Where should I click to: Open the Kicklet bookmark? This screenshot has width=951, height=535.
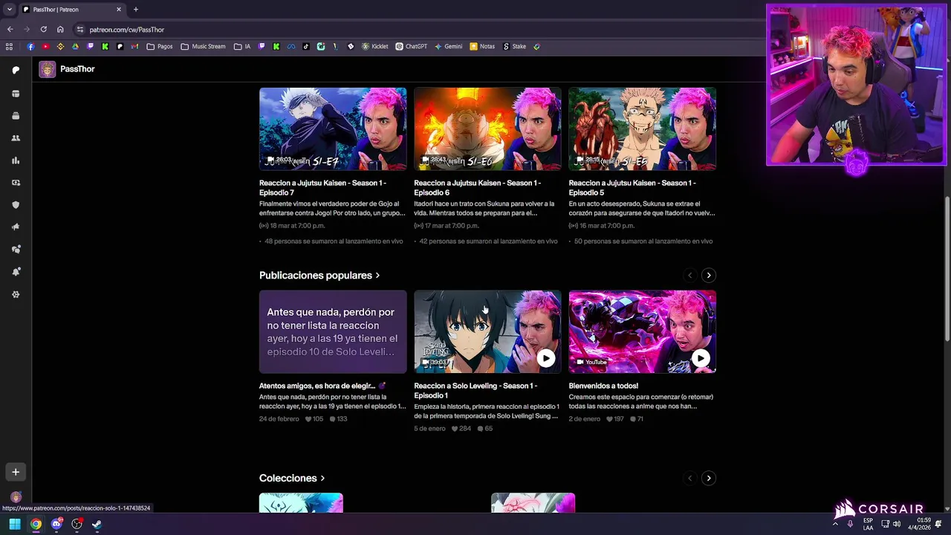click(x=375, y=46)
